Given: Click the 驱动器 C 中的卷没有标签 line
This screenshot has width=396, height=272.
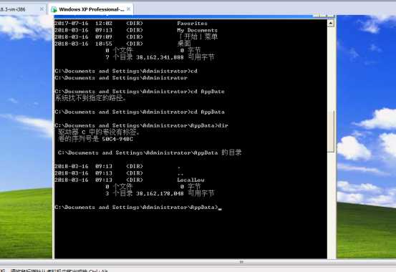Looking at the screenshot, I should 99,132.
